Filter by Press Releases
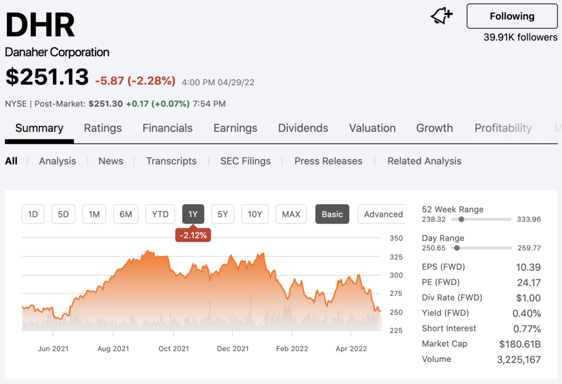Image resolution: width=562 pixels, height=384 pixels. pyautogui.click(x=328, y=161)
